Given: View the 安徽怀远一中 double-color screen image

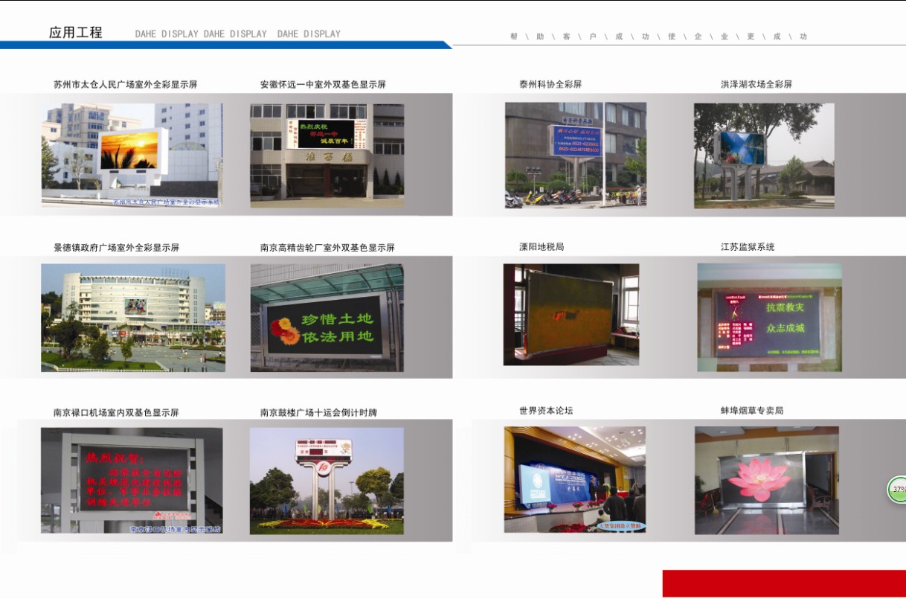Looking at the screenshot, I should click(x=326, y=154).
